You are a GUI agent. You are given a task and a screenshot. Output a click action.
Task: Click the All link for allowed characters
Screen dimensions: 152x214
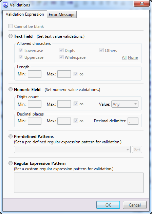(124, 57)
